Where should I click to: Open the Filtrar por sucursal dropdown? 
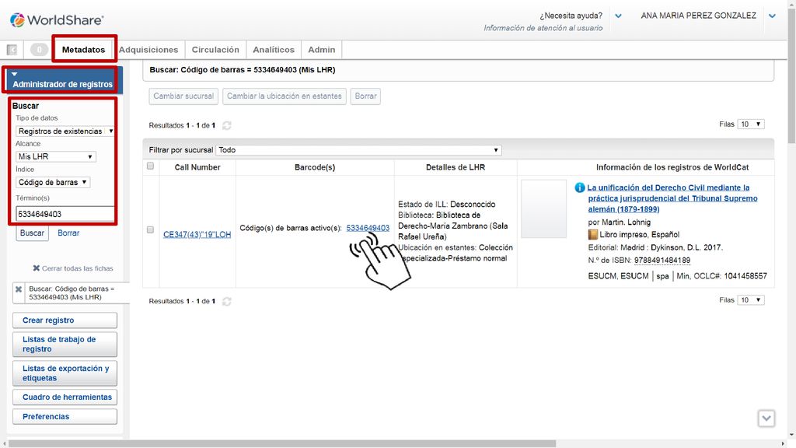tap(358, 150)
